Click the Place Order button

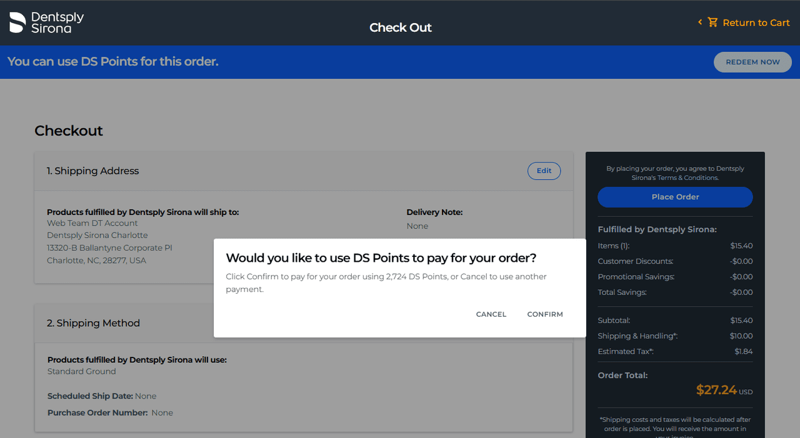coord(675,197)
